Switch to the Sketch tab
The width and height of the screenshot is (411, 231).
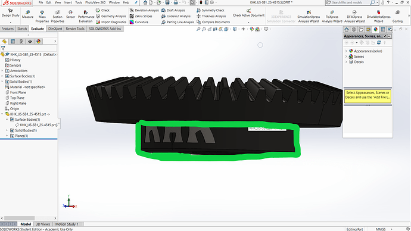pos(22,29)
